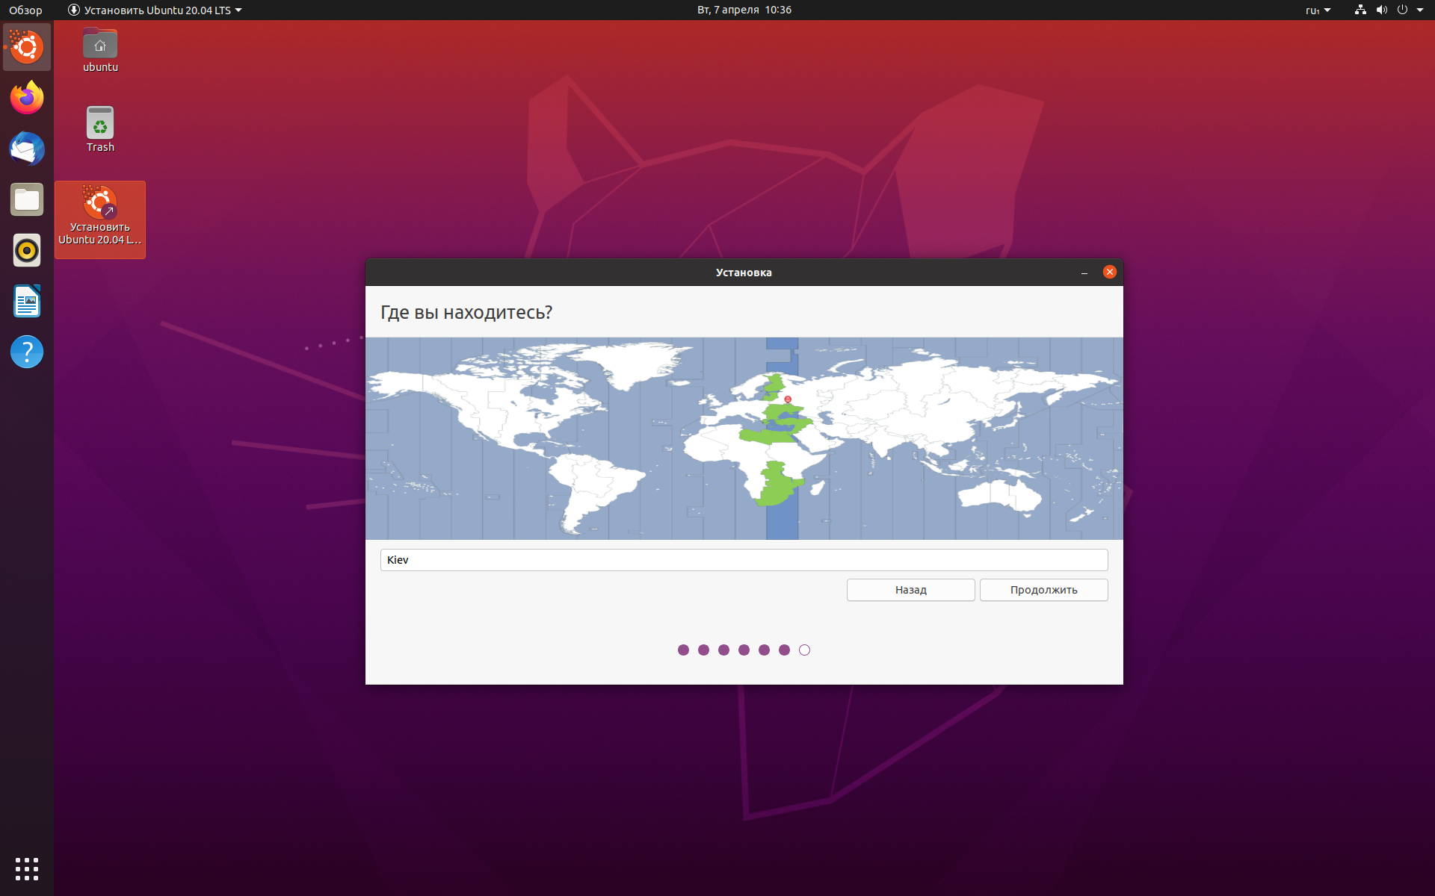Click the first installer progress dot
Screen dimensions: 1435x896
click(x=683, y=650)
